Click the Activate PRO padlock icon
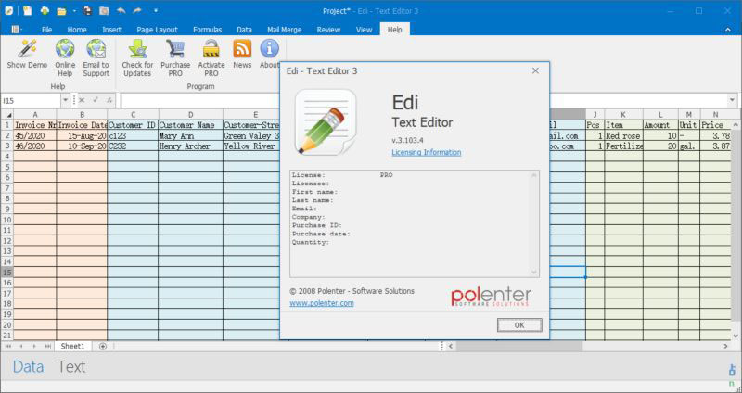 pyautogui.click(x=211, y=48)
